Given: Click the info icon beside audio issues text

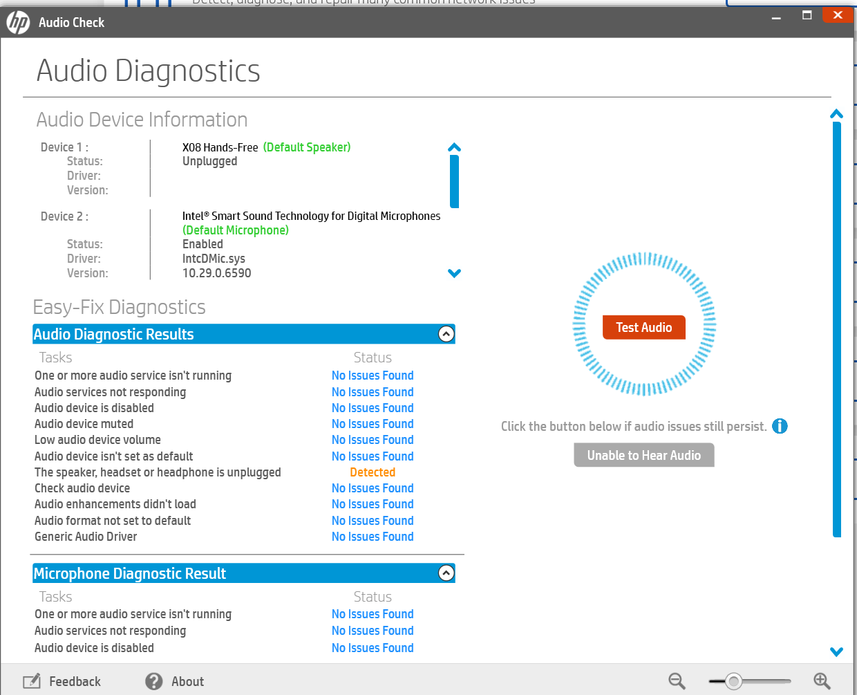Looking at the screenshot, I should pyautogui.click(x=780, y=426).
